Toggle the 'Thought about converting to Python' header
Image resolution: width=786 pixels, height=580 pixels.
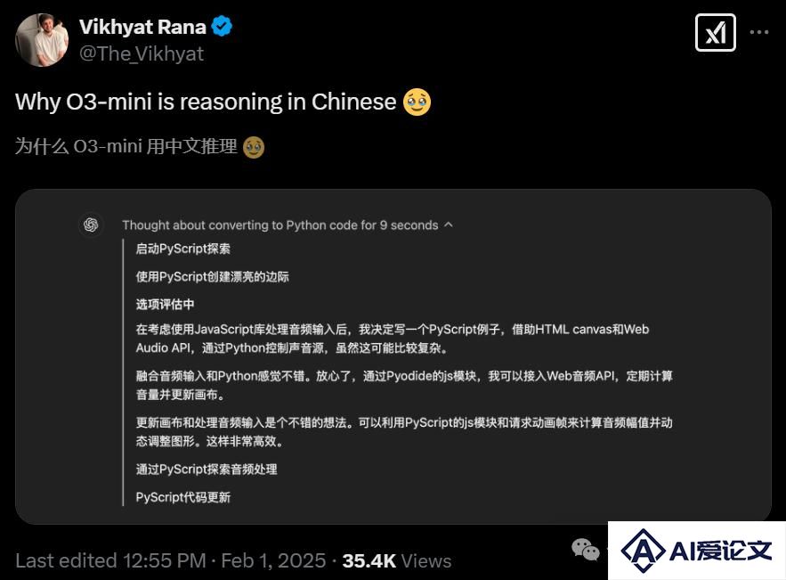pos(280,225)
